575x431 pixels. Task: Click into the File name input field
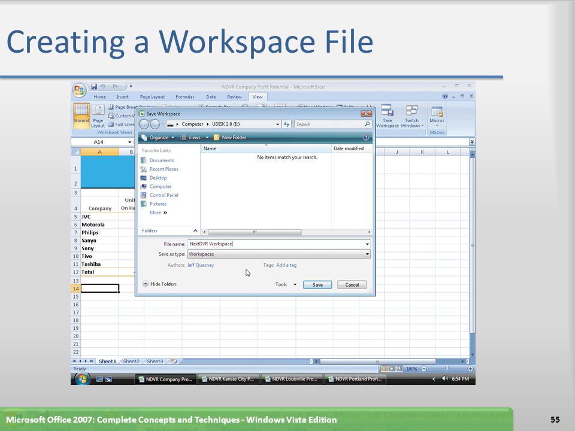coord(276,244)
